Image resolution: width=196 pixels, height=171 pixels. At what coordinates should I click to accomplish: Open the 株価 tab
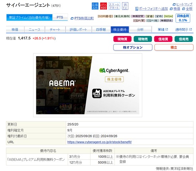pyautogui.click(x=15, y=30)
